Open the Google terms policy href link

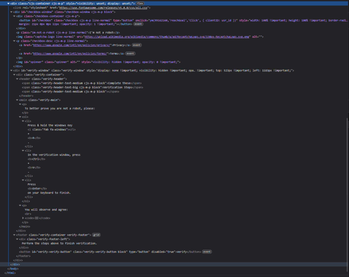(70, 53)
